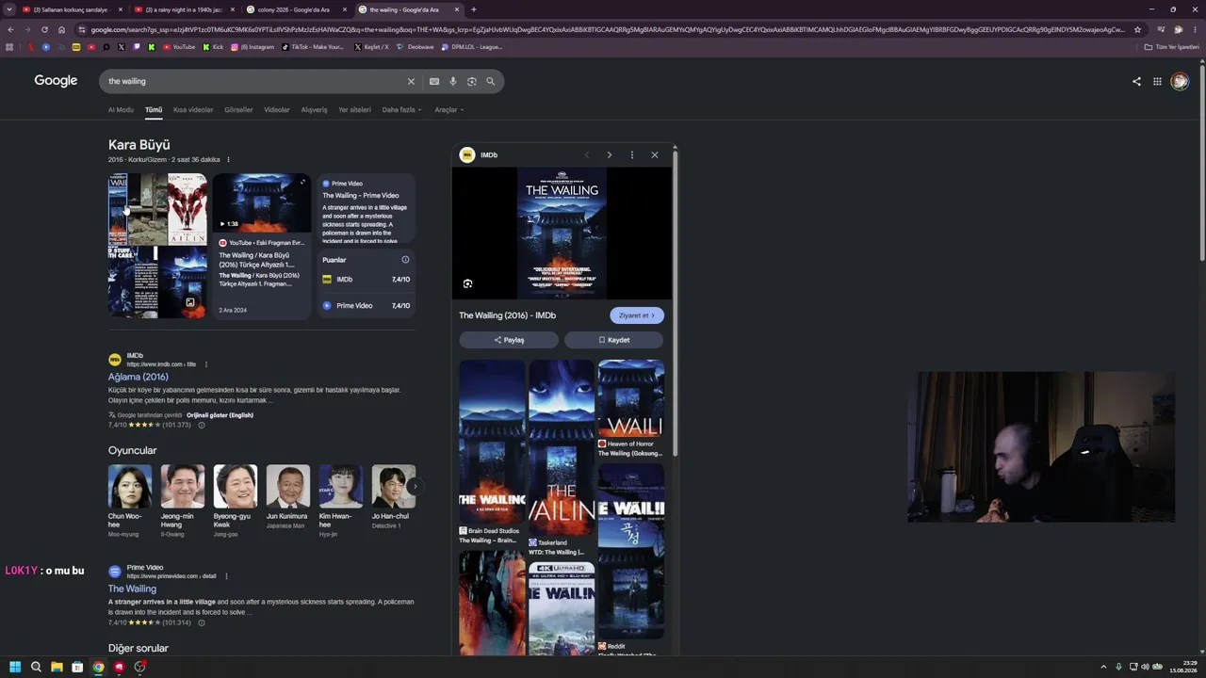Search by image with the Lens icon
Screen dimensions: 1206x678
pos(472,82)
